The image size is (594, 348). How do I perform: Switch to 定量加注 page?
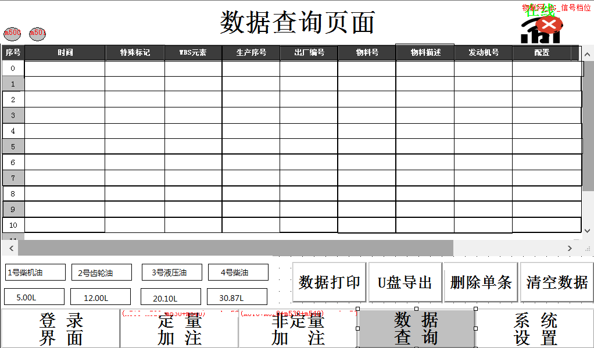coord(180,330)
